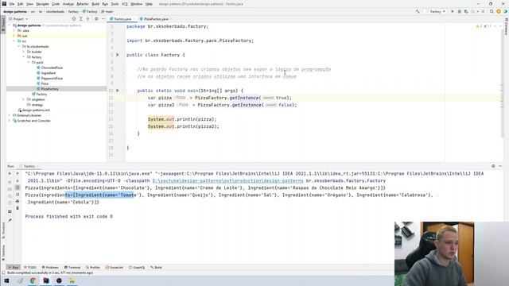Screen dimensions: 509x286
Task: Open the Profiler tool window tab
Action: click(93, 268)
